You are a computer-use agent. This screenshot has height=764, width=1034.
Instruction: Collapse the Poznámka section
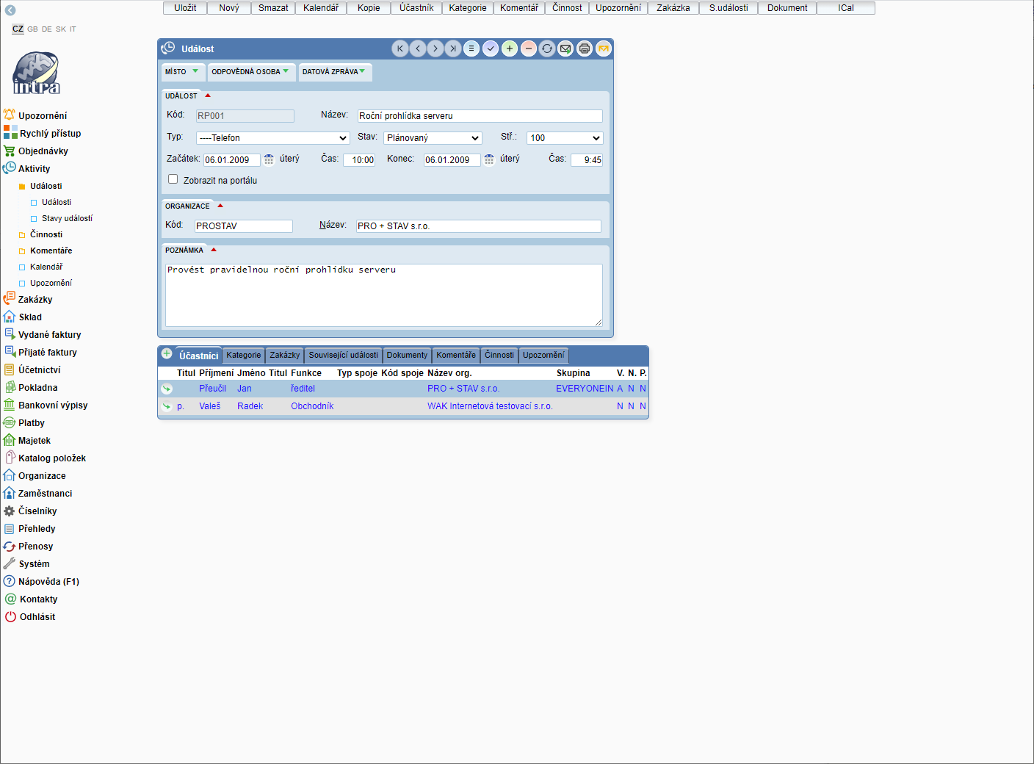click(214, 250)
